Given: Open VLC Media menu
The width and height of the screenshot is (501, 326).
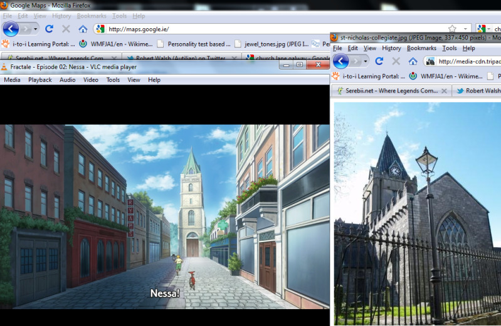Looking at the screenshot, I should pyautogui.click(x=12, y=79).
